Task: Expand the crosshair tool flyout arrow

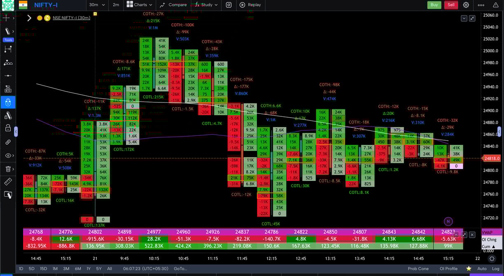Action: point(13,18)
